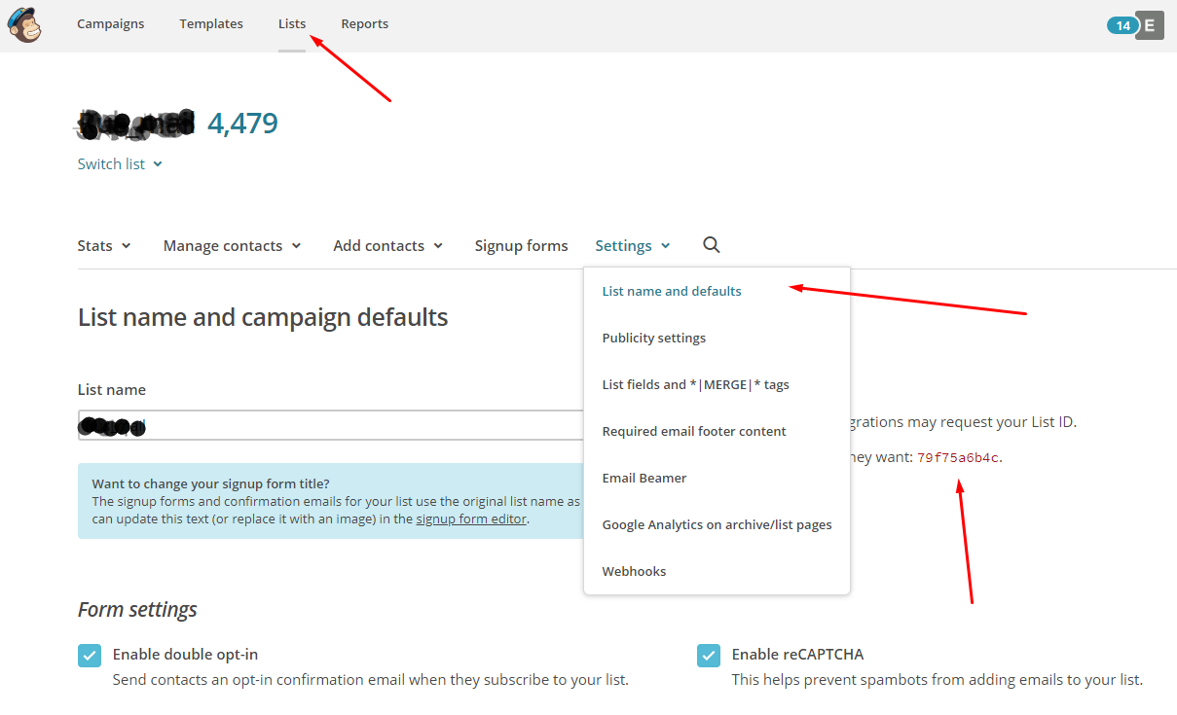Expand the Add contacts dropdown
Screen dimensions: 1177x715
pos(388,245)
